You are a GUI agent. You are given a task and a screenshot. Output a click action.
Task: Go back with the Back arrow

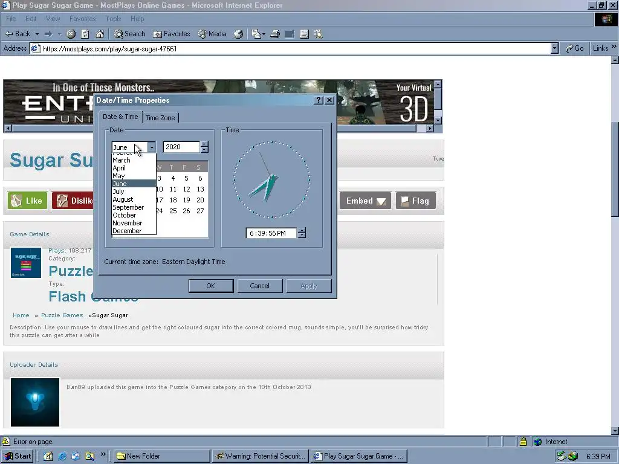point(18,34)
